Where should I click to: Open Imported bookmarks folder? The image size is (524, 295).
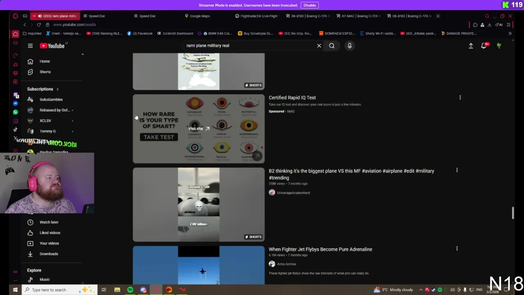(32, 34)
